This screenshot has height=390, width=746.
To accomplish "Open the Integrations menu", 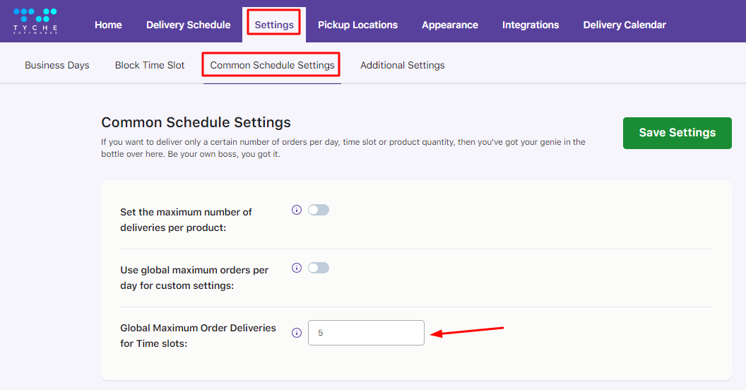I will tap(531, 25).
